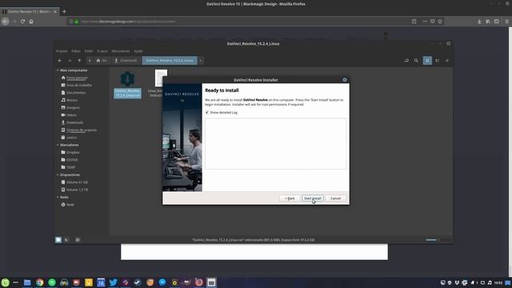Click Start Install in the installer
The image size is (512, 288).
[313, 198]
